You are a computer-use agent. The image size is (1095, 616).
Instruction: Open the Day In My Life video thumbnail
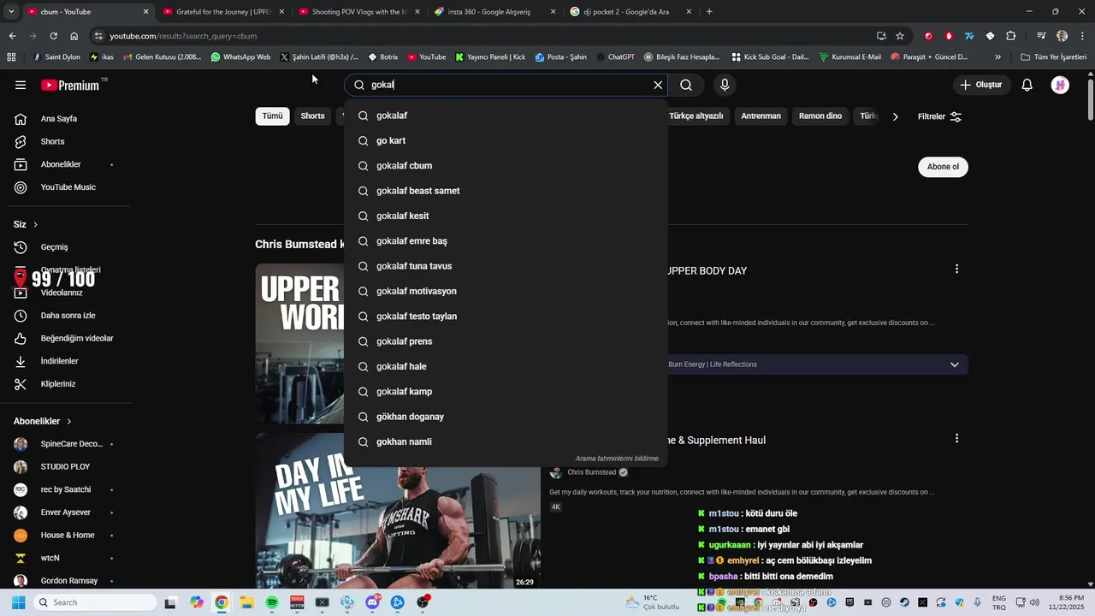(398, 511)
